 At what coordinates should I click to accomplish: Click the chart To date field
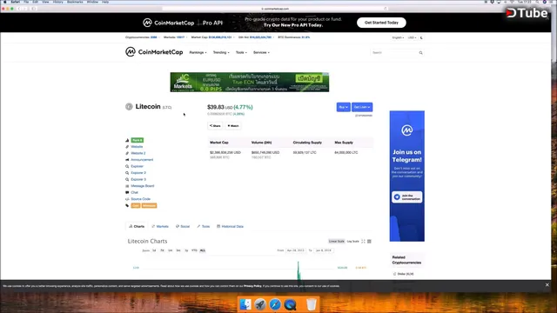point(323,250)
